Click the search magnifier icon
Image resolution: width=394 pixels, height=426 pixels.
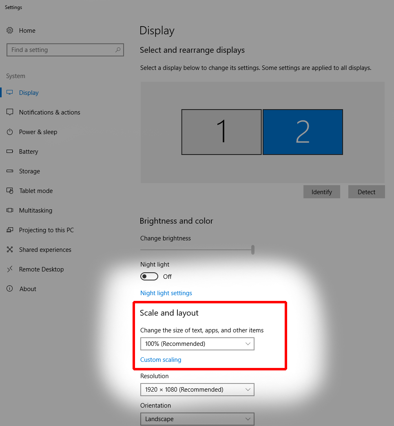(x=118, y=50)
